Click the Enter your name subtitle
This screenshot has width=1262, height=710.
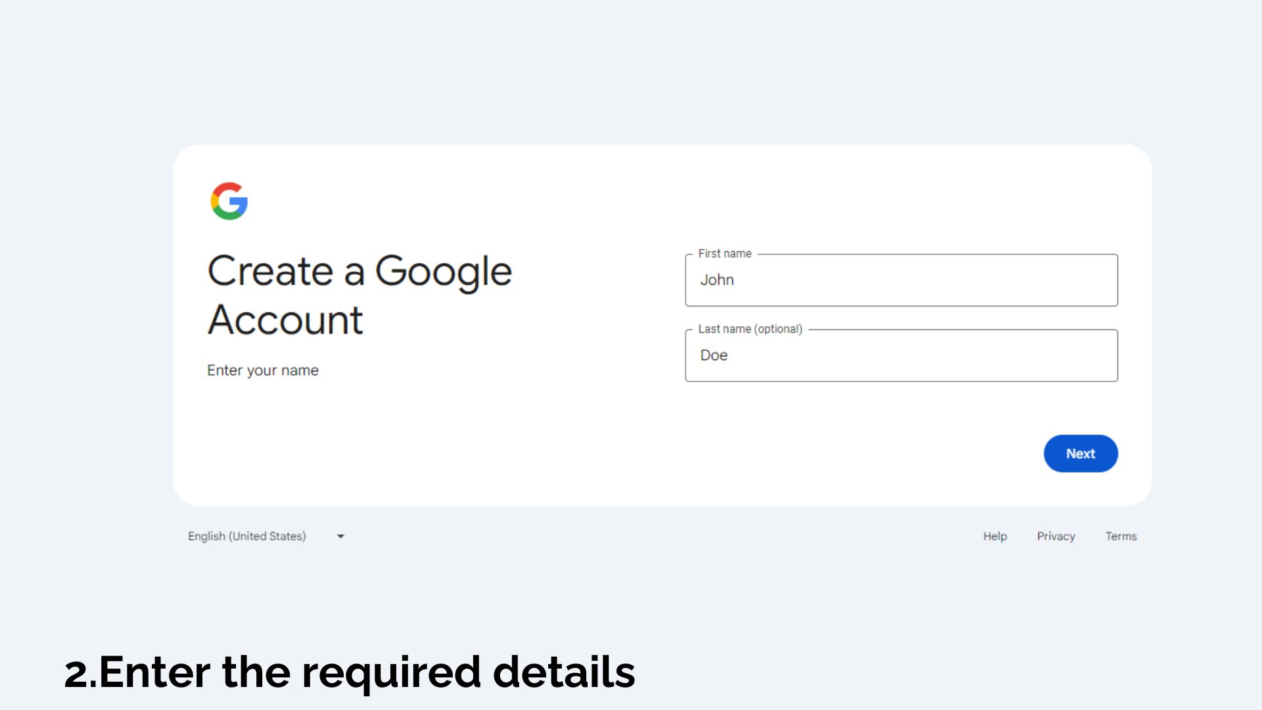(x=263, y=371)
